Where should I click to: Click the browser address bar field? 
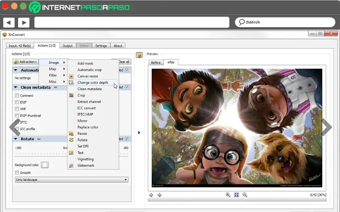coord(132,22)
